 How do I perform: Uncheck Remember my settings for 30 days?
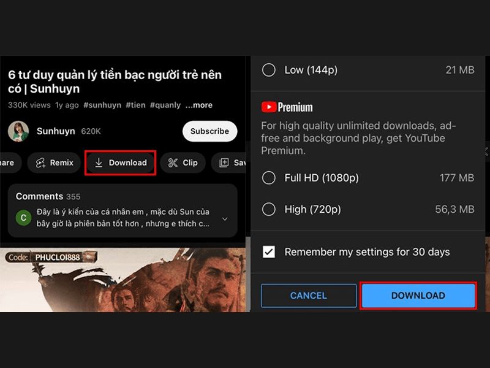pyautogui.click(x=269, y=252)
